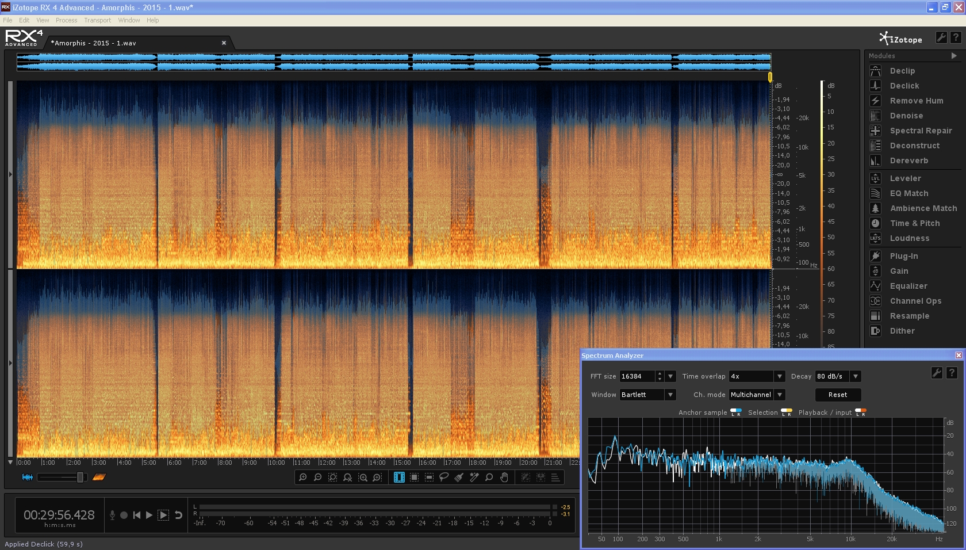
Task: Open the Deconstruct module
Action: (x=915, y=146)
